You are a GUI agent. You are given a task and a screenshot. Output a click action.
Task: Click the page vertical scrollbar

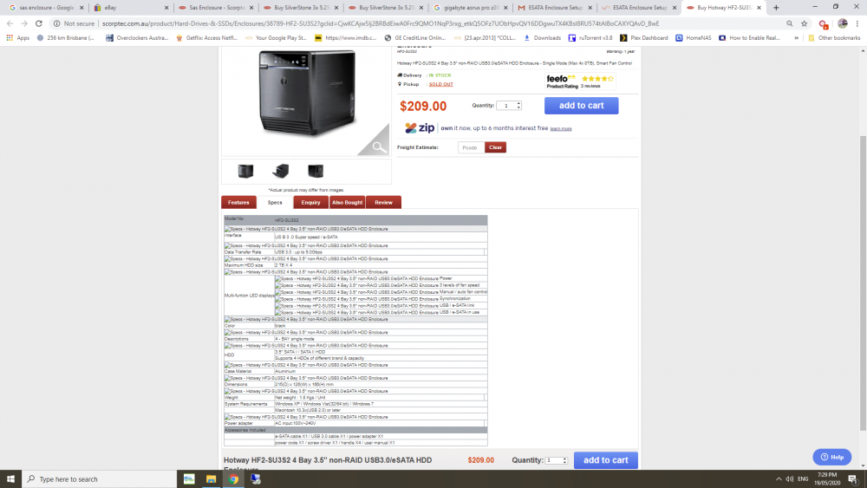863,282
